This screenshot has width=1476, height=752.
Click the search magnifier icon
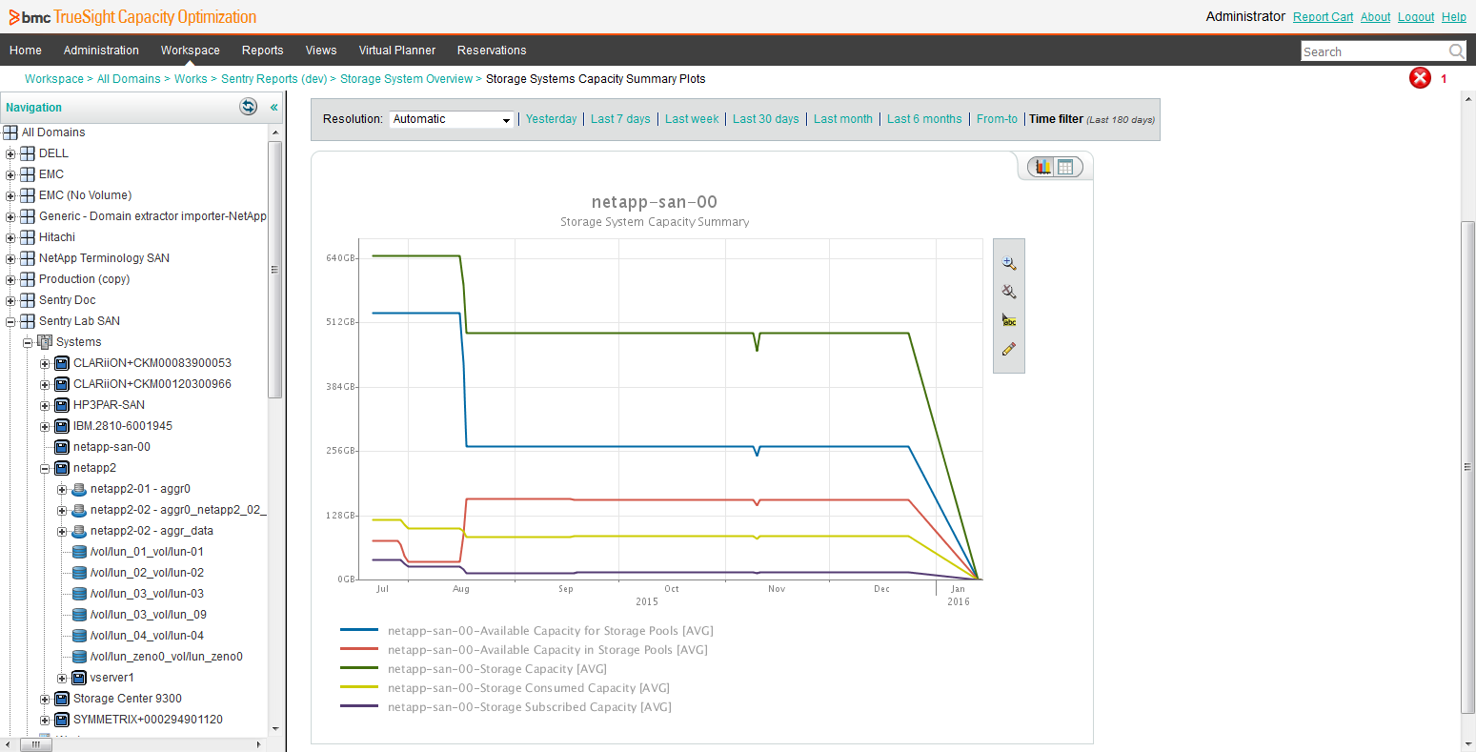pos(1457,51)
